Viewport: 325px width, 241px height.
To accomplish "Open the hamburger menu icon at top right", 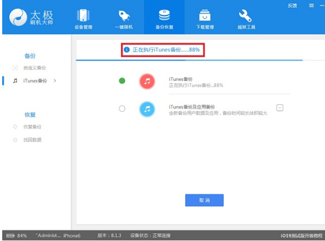I will click(311, 6).
